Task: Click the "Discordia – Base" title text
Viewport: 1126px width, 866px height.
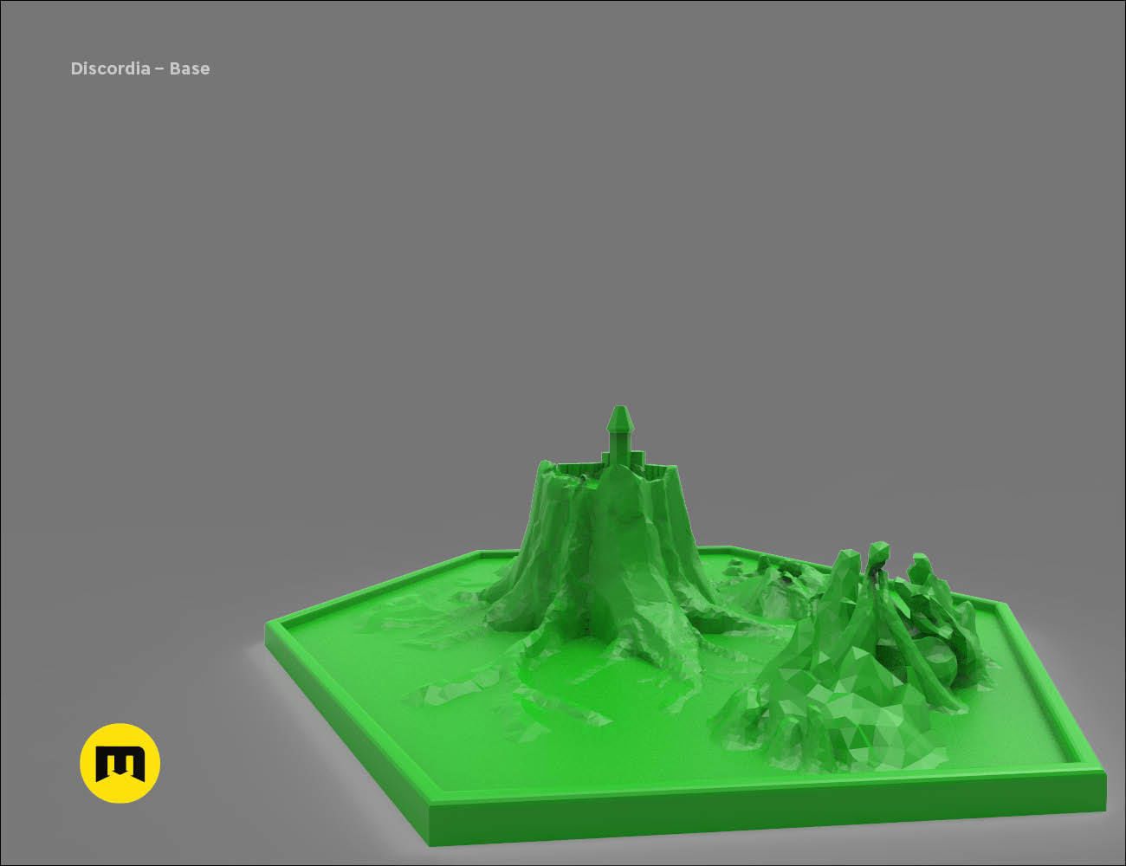Action: (140, 68)
